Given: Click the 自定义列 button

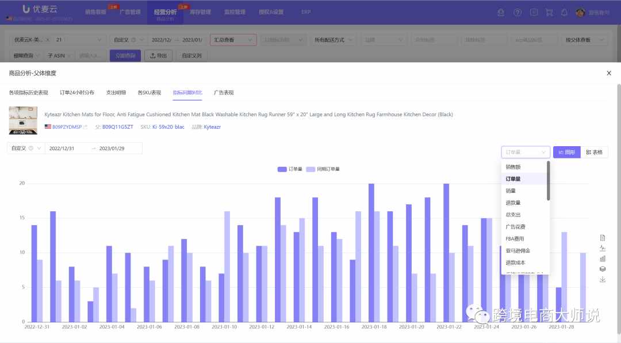Looking at the screenshot, I should [x=191, y=55].
